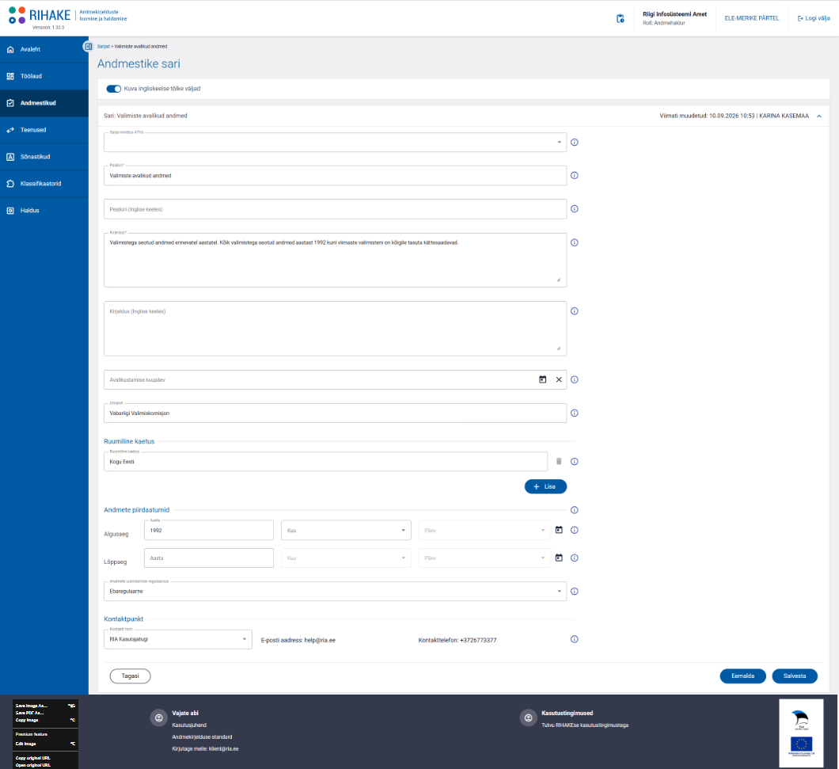Focus the Lõppaeg Aasta input field
The height and width of the screenshot is (769, 839).
click(x=209, y=558)
